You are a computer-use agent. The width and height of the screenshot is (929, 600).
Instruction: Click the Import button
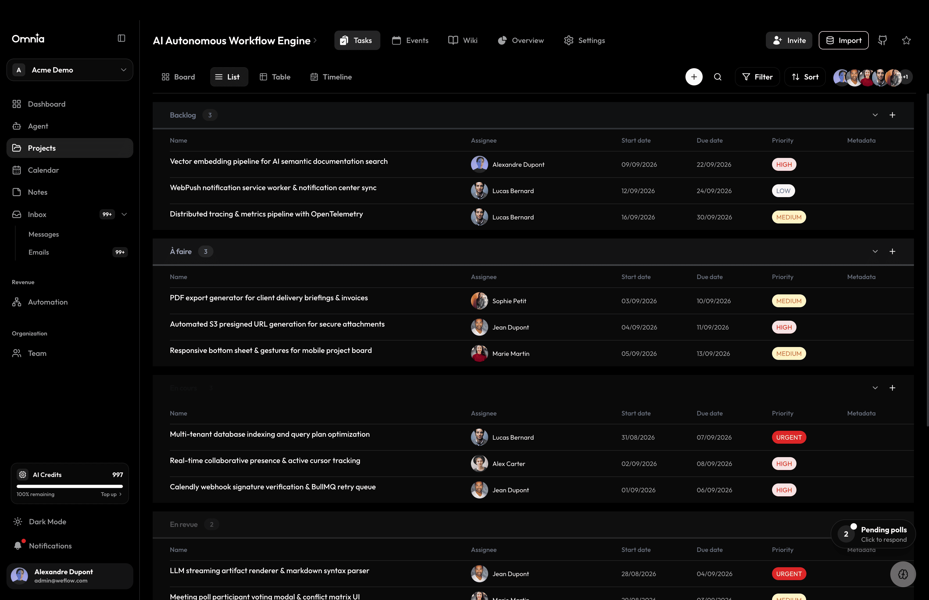[x=843, y=40]
